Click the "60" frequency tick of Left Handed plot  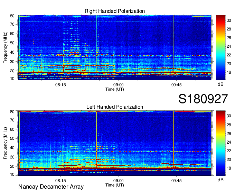point(12,129)
